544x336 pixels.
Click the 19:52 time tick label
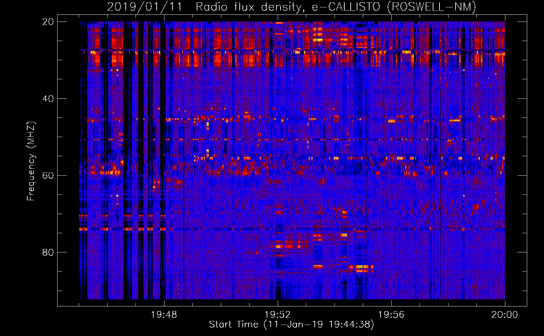tap(278, 314)
